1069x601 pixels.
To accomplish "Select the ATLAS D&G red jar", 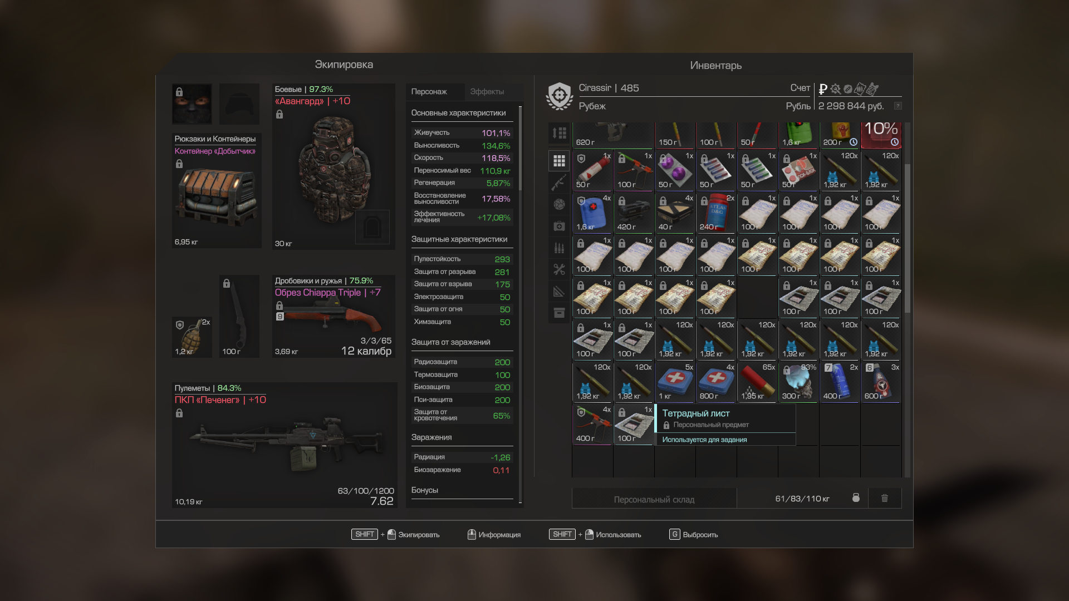I will tap(717, 213).
